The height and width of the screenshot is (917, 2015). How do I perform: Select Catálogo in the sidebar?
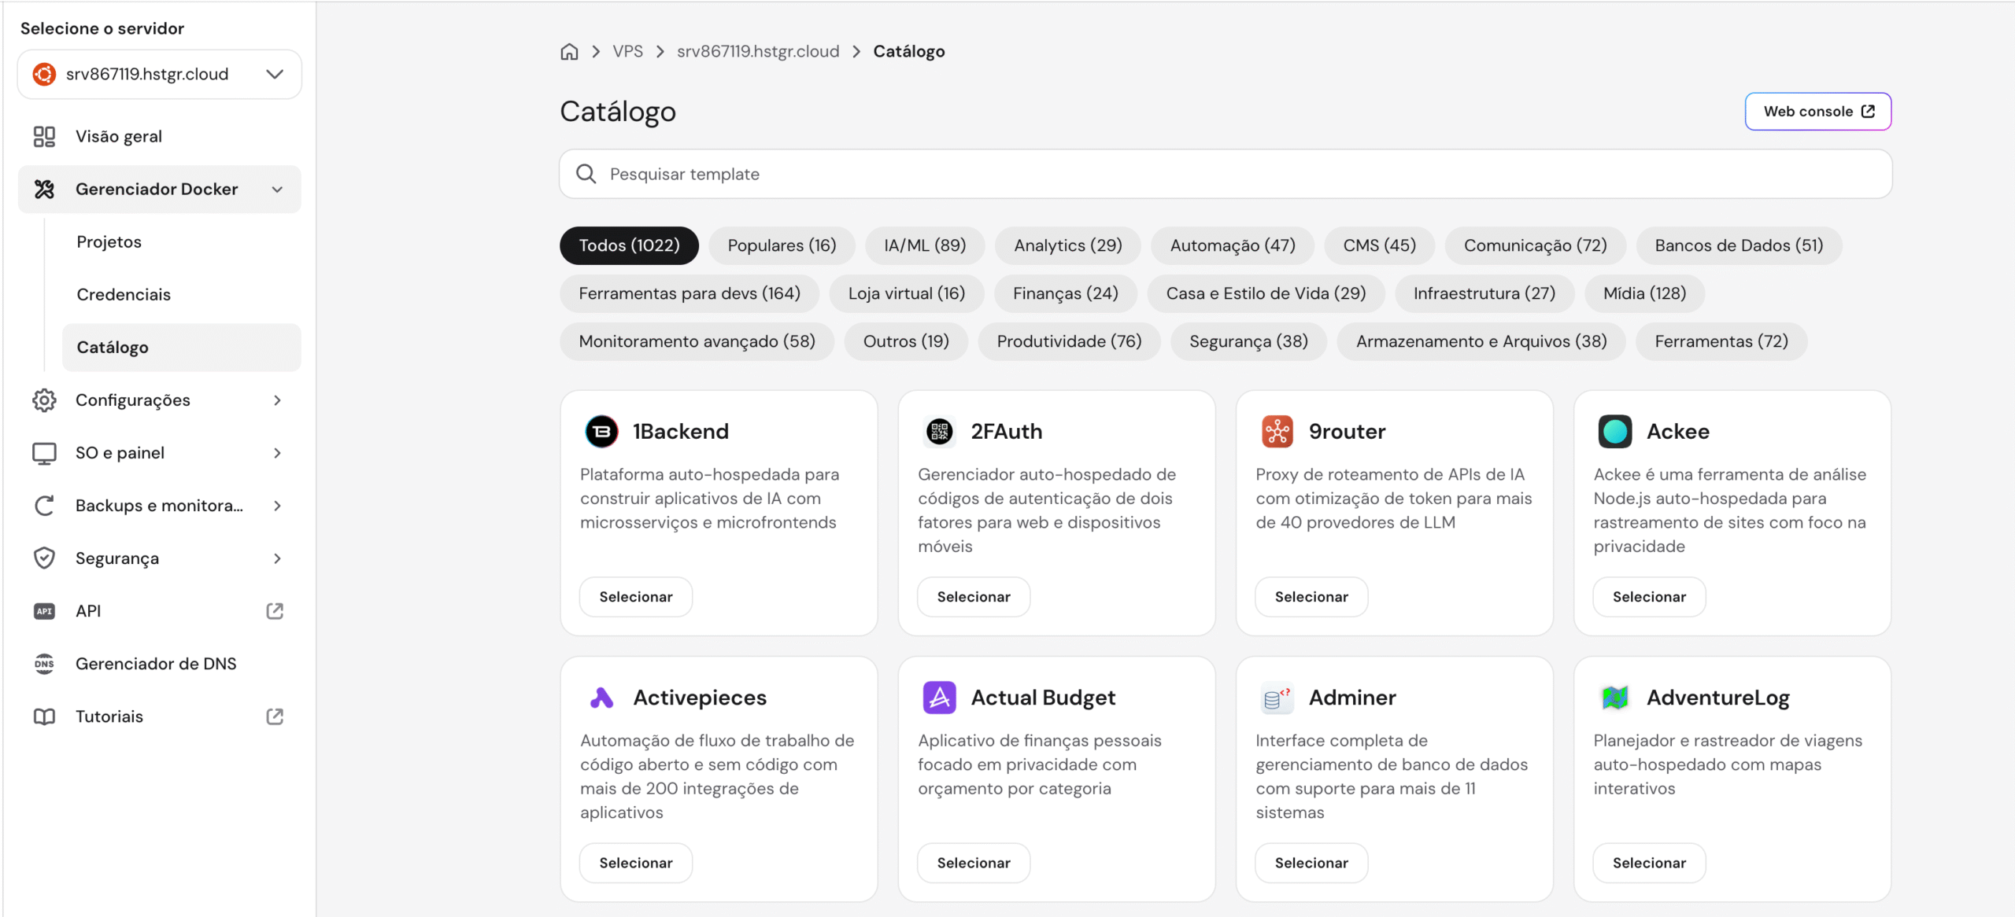(182, 348)
